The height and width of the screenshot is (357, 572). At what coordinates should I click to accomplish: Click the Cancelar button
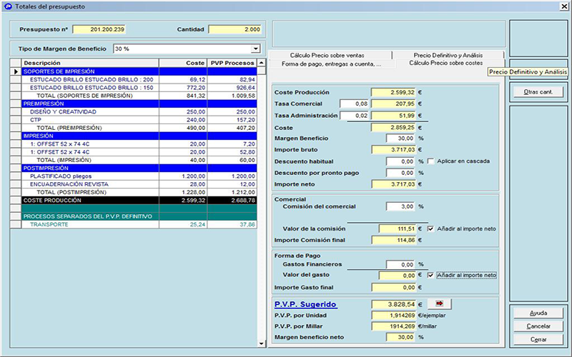click(538, 326)
